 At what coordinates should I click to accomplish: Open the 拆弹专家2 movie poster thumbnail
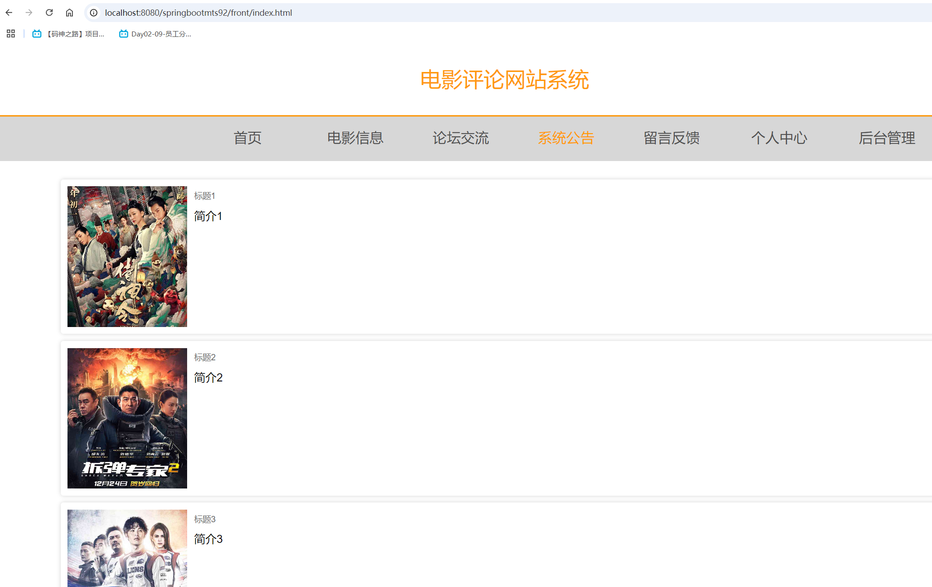(127, 418)
